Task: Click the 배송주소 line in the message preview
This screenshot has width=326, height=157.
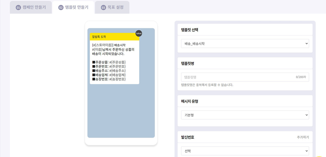Action: point(109,70)
